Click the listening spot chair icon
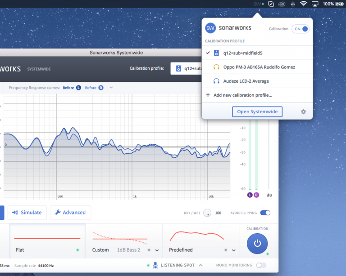The height and width of the screenshot is (276, 346). 155,265
